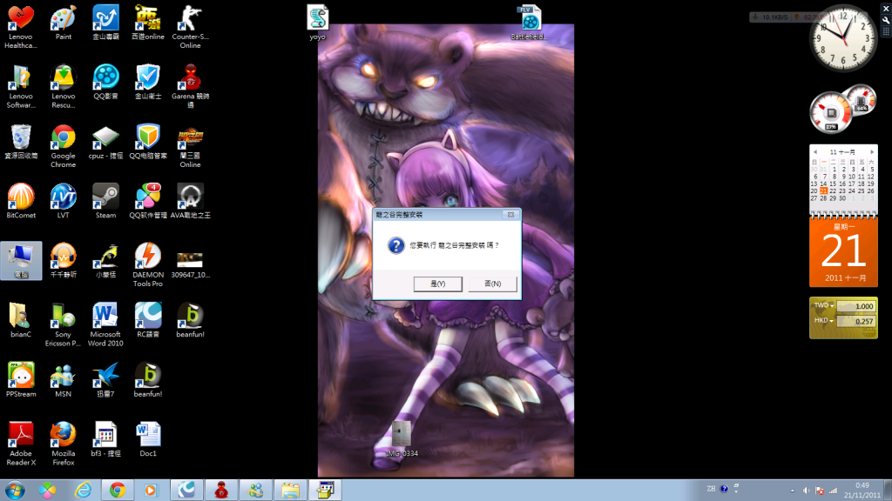Show hidden system tray icons
Viewport: 892px width, 501px height.
point(793,491)
